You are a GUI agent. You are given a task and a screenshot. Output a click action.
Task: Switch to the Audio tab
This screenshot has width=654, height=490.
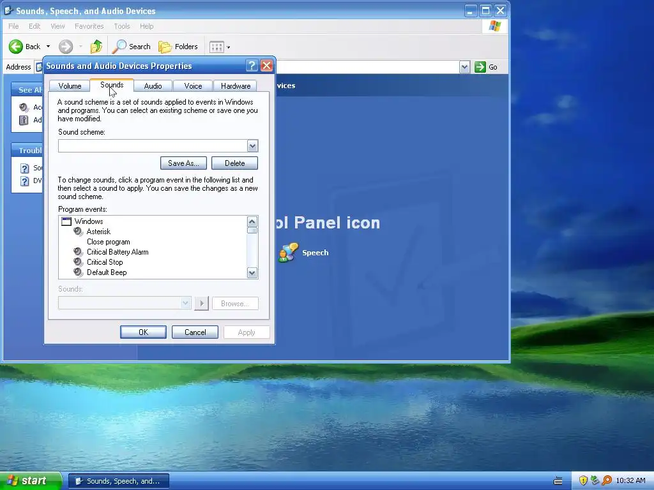[x=153, y=86]
